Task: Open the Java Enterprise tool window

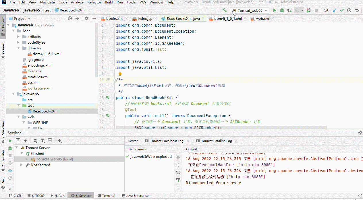Action: (135, 196)
